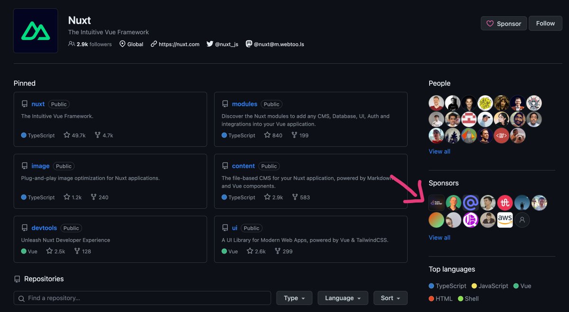This screenshot has height=312, width=569.
Task: Click the fork icon on the modules repo
Action: [x=294, y=135]
